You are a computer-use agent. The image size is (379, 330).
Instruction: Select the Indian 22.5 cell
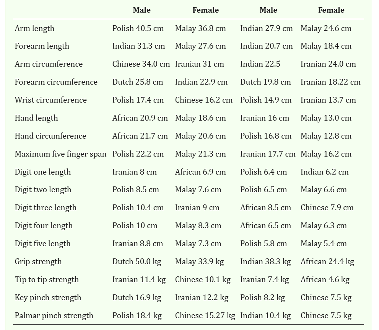point(260,64)
